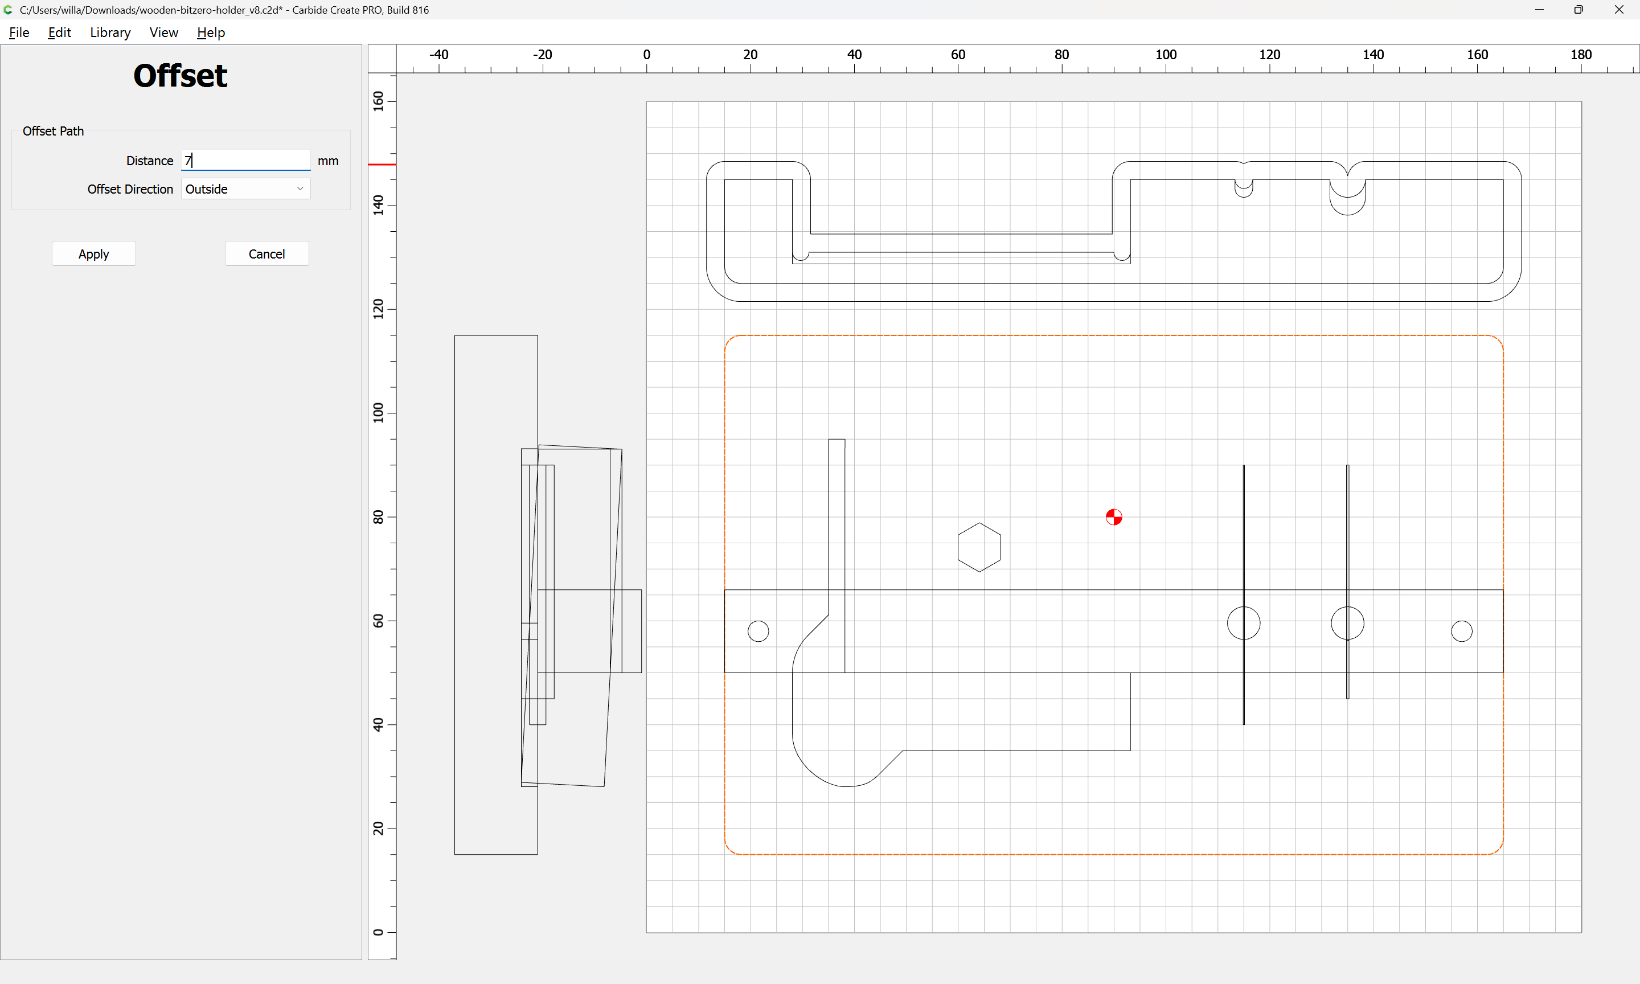Open the File menu
1640x984 pixels.
(x=19, y=32)
